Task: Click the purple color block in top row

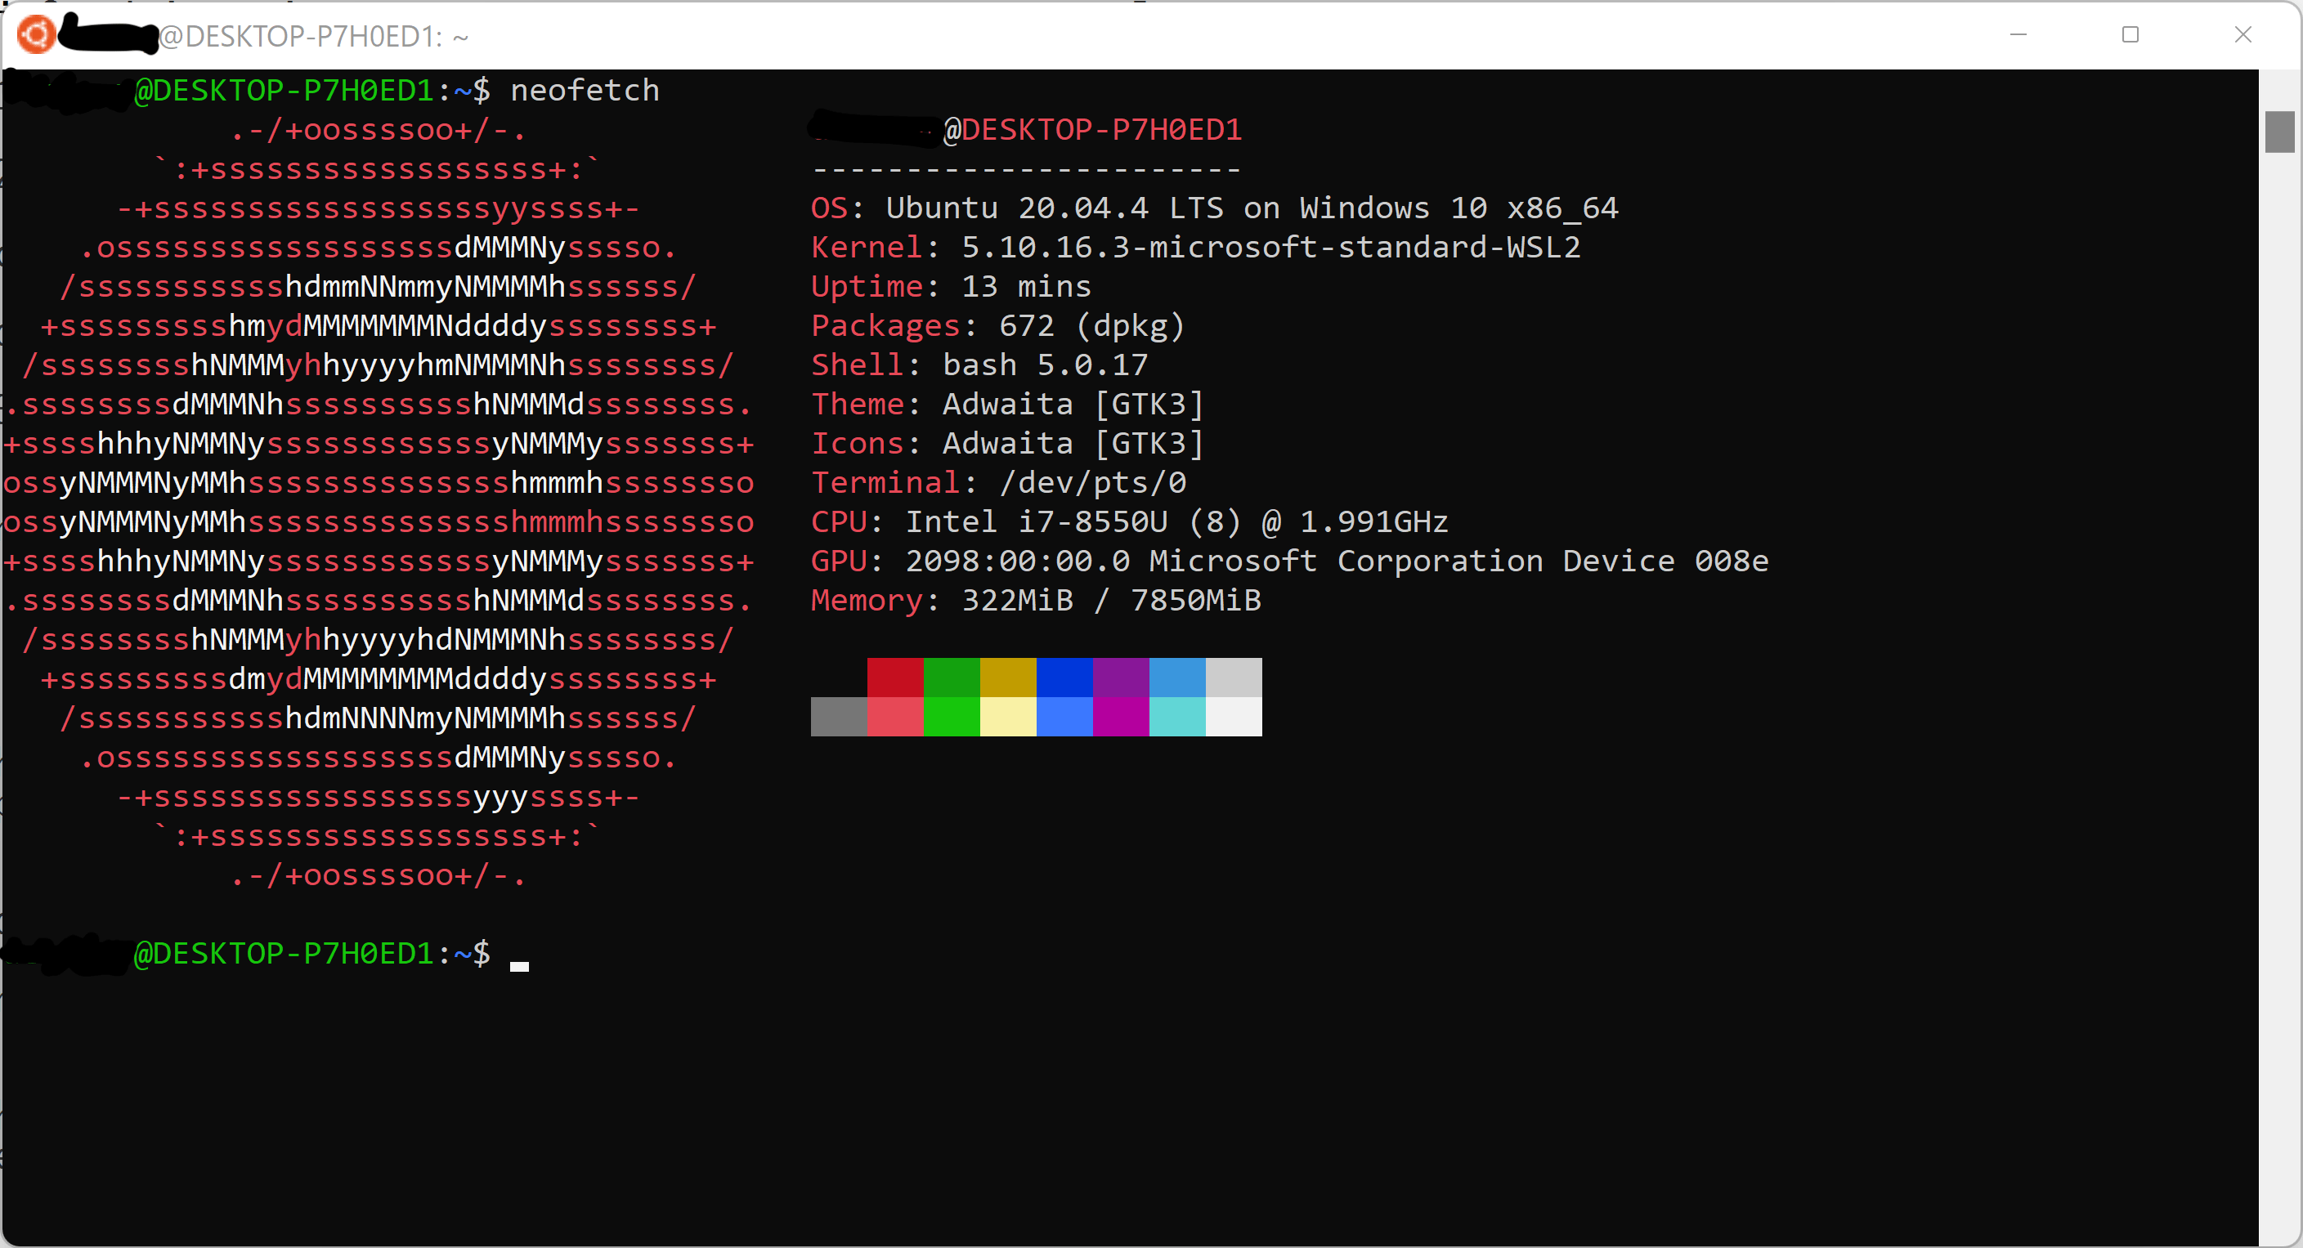Action: click(x=1120, y=677)
